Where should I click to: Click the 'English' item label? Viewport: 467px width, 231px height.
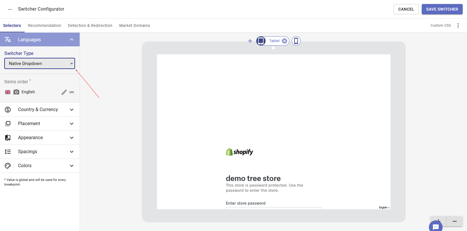coord(28,92)
